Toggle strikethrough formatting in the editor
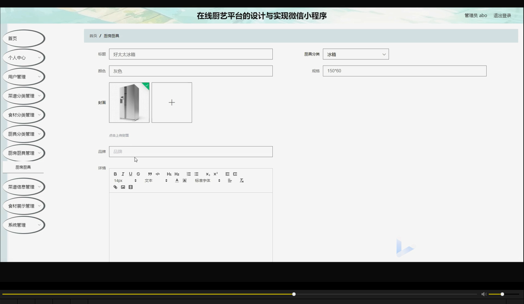The image size is (524, 304). click(x=138, y=174)
